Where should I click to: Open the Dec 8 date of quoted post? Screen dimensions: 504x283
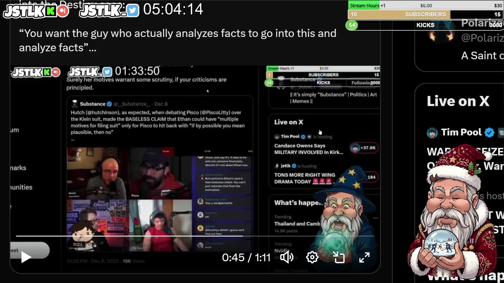click(161, 104)
